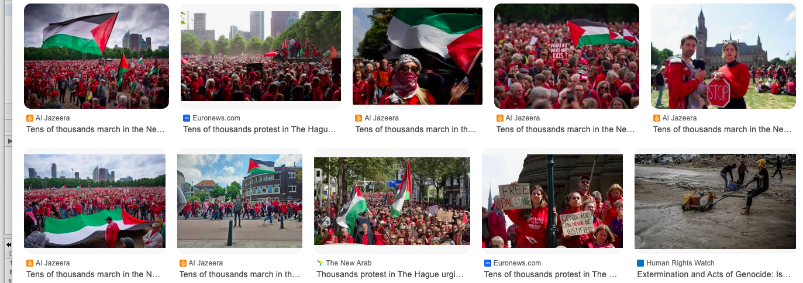The height and width of the screenshot is (283, 803).
Task: Click Al Jazeera favicon below STOP sign photo
Action: tap(657, 118)
